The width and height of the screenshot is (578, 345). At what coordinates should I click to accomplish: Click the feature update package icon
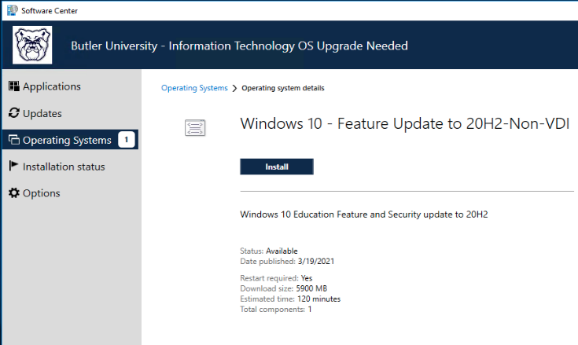coord(195,128)
